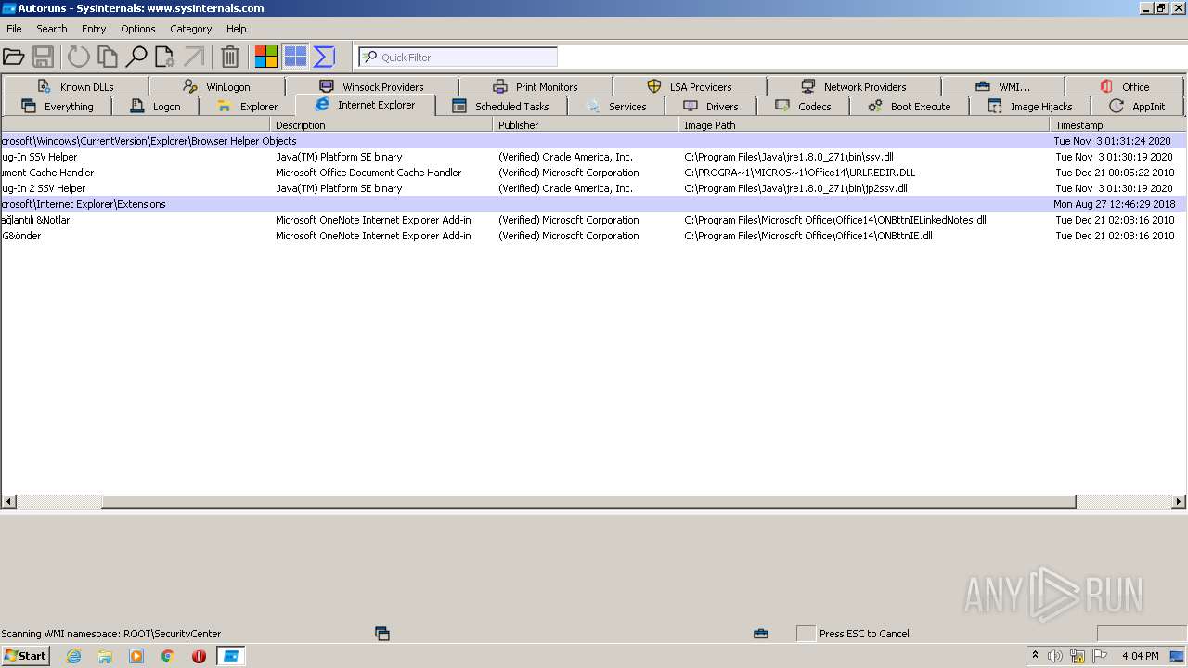
Task: Switch to the LSA Providers tab
Action: click(x=690, y=86)
